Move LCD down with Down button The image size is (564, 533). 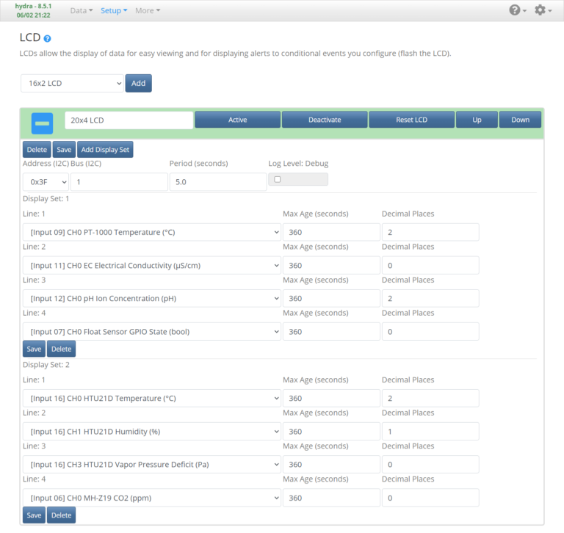[x=520, y=120]
